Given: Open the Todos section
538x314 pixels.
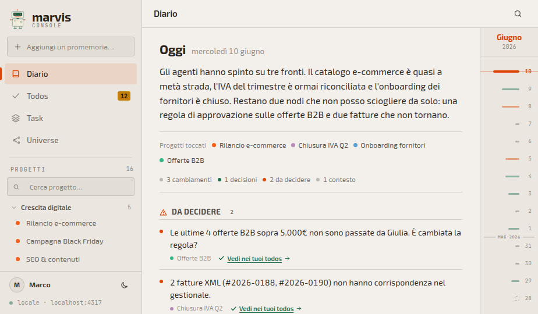Looking at the screenshot, I should (70, 96).
